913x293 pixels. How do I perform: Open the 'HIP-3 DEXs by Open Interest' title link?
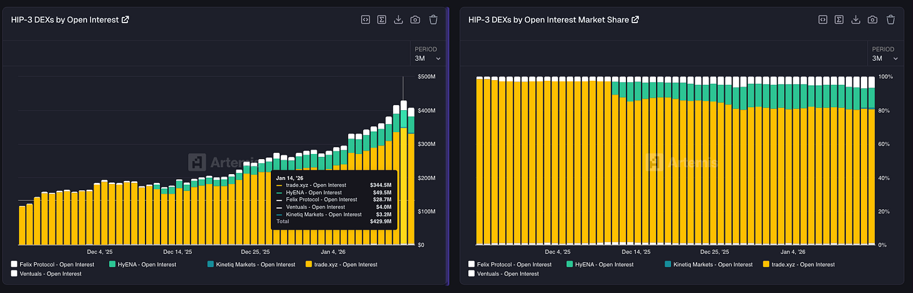[65, 19]
